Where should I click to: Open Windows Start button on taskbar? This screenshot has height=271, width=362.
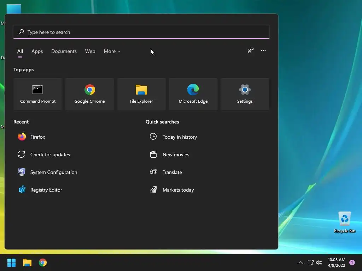(11, 263)
